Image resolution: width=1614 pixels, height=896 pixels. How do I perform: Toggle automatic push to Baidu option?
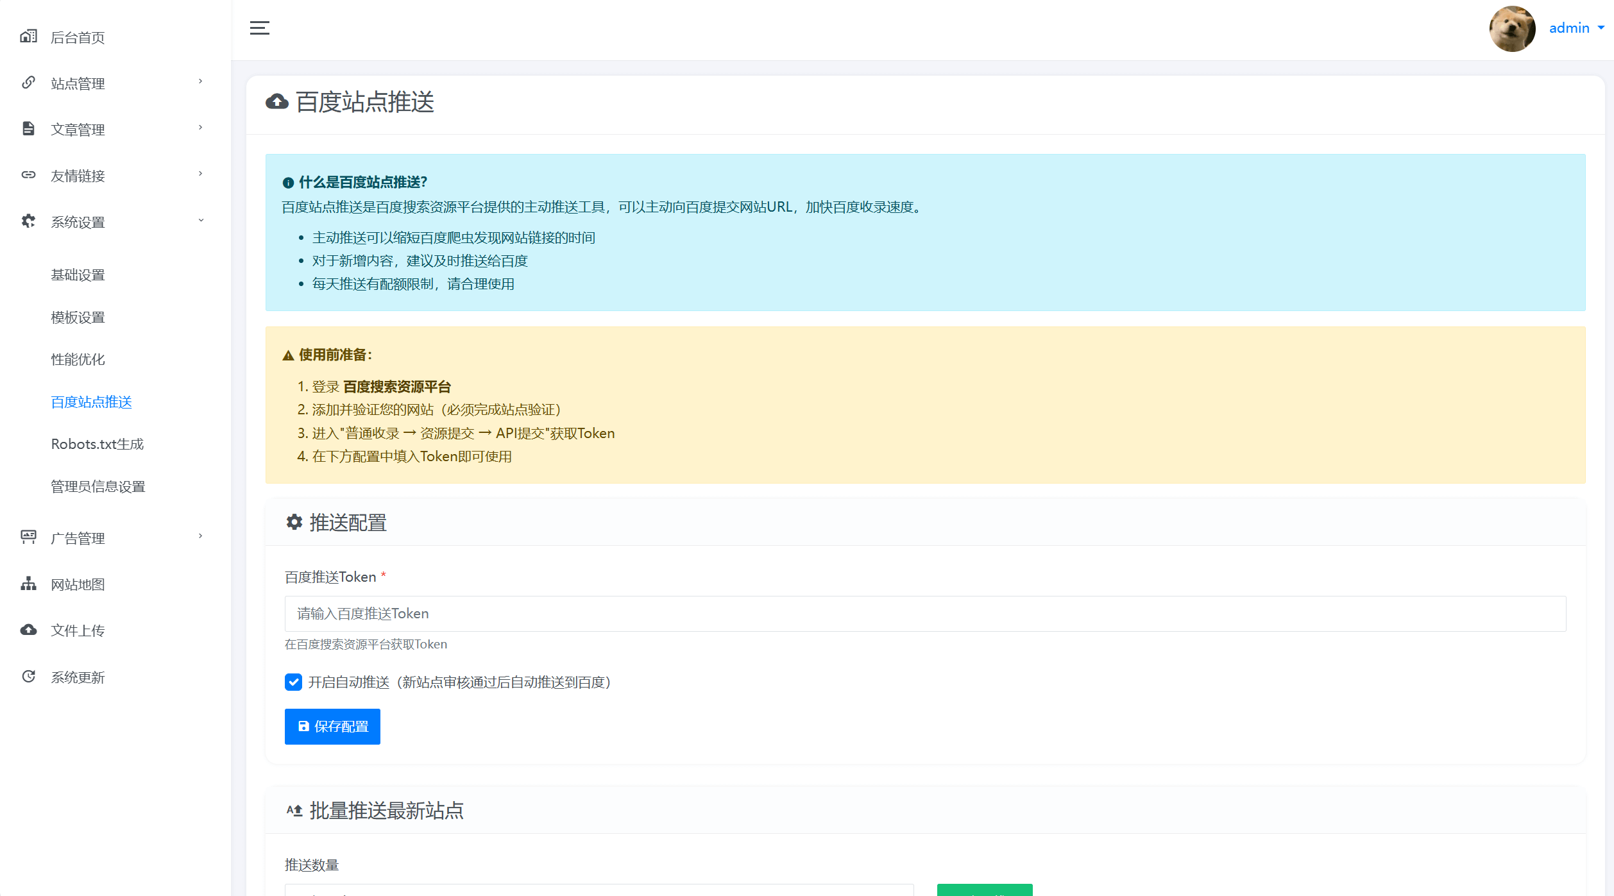[x=293, y=682]
